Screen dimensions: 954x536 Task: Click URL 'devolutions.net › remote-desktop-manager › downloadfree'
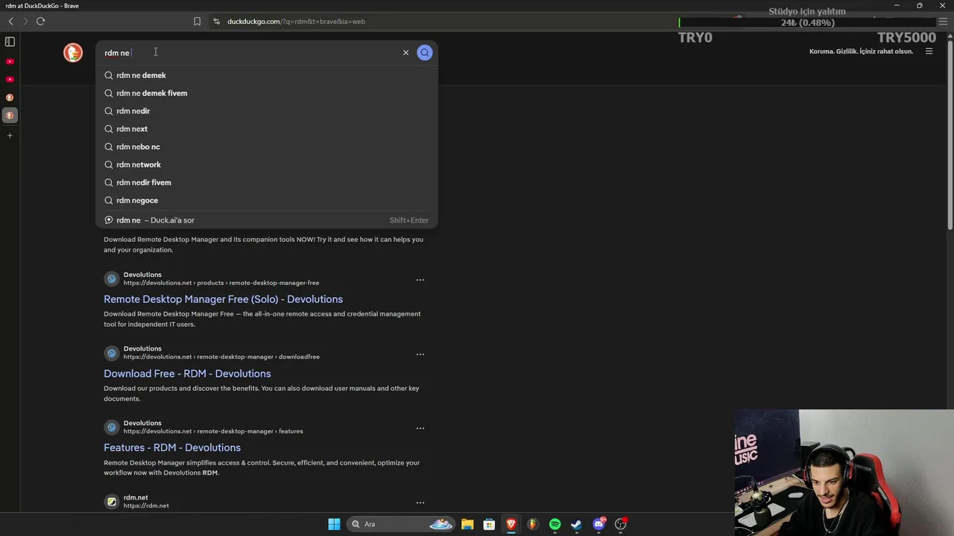[221, 357]
